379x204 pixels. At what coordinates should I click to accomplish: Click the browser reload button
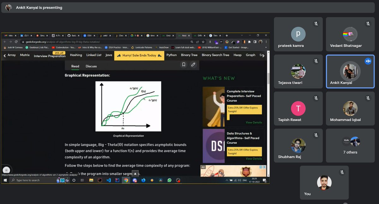click(16, 42)
